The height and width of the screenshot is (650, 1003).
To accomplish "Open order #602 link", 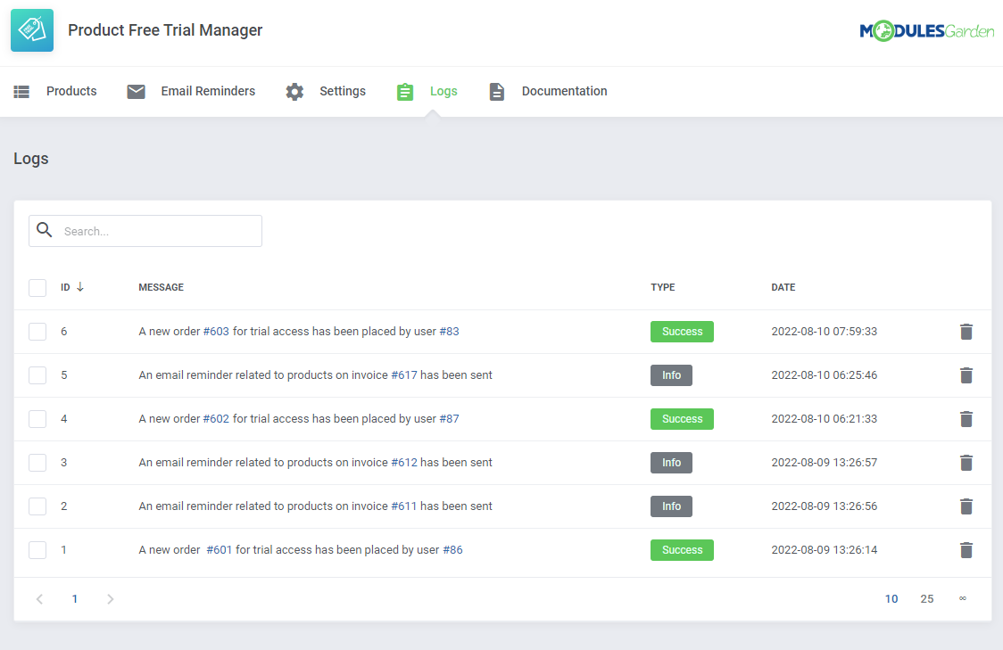I will [216, 419].
